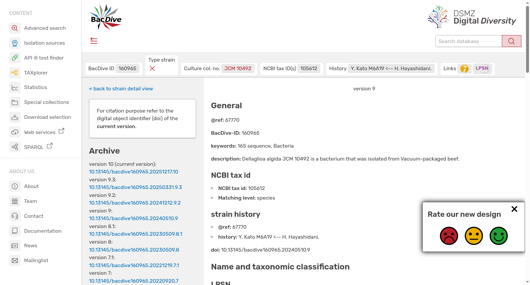
Task: Select Documentation menu item
Action: pos(43,231)
